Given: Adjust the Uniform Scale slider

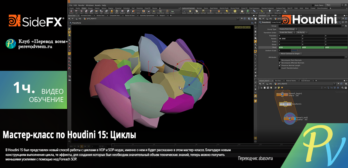Looking at the screenshot, I should point(297,51).
